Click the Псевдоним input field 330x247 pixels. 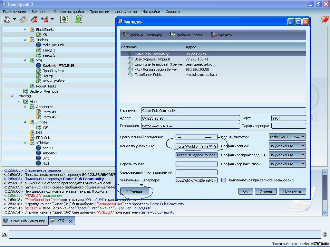tap(190, 126)
